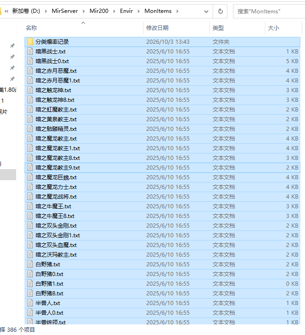Click the 暗之双头血魔.txt file icon
305x335 pixels.
(30, 245)
